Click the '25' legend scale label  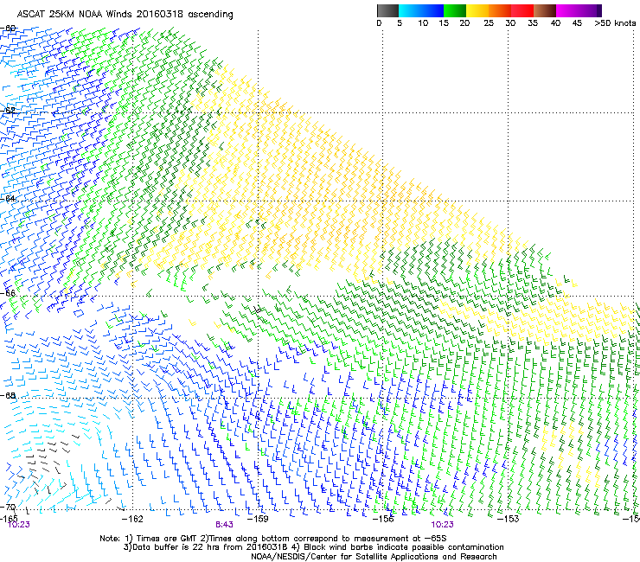489,23
